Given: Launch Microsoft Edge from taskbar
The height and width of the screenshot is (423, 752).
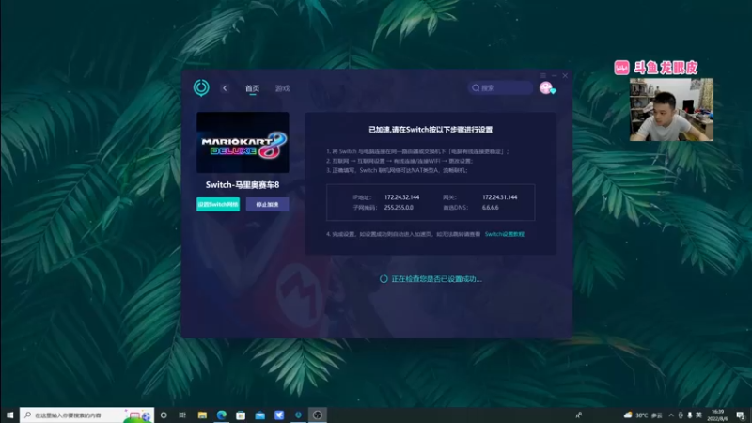Looking at the screenshot, I should point(221,415).
